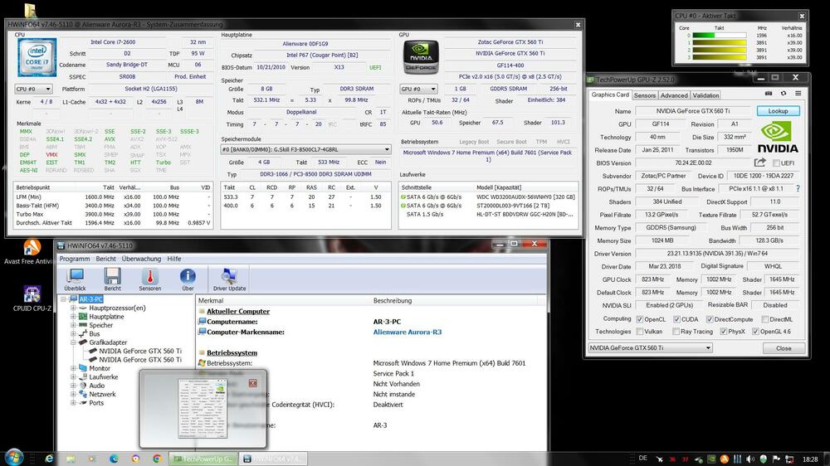This screenshot has height=466, width=830.
Task: Switch to the Sensors tab in GPU-Z
Action: (x=644, y=95)
